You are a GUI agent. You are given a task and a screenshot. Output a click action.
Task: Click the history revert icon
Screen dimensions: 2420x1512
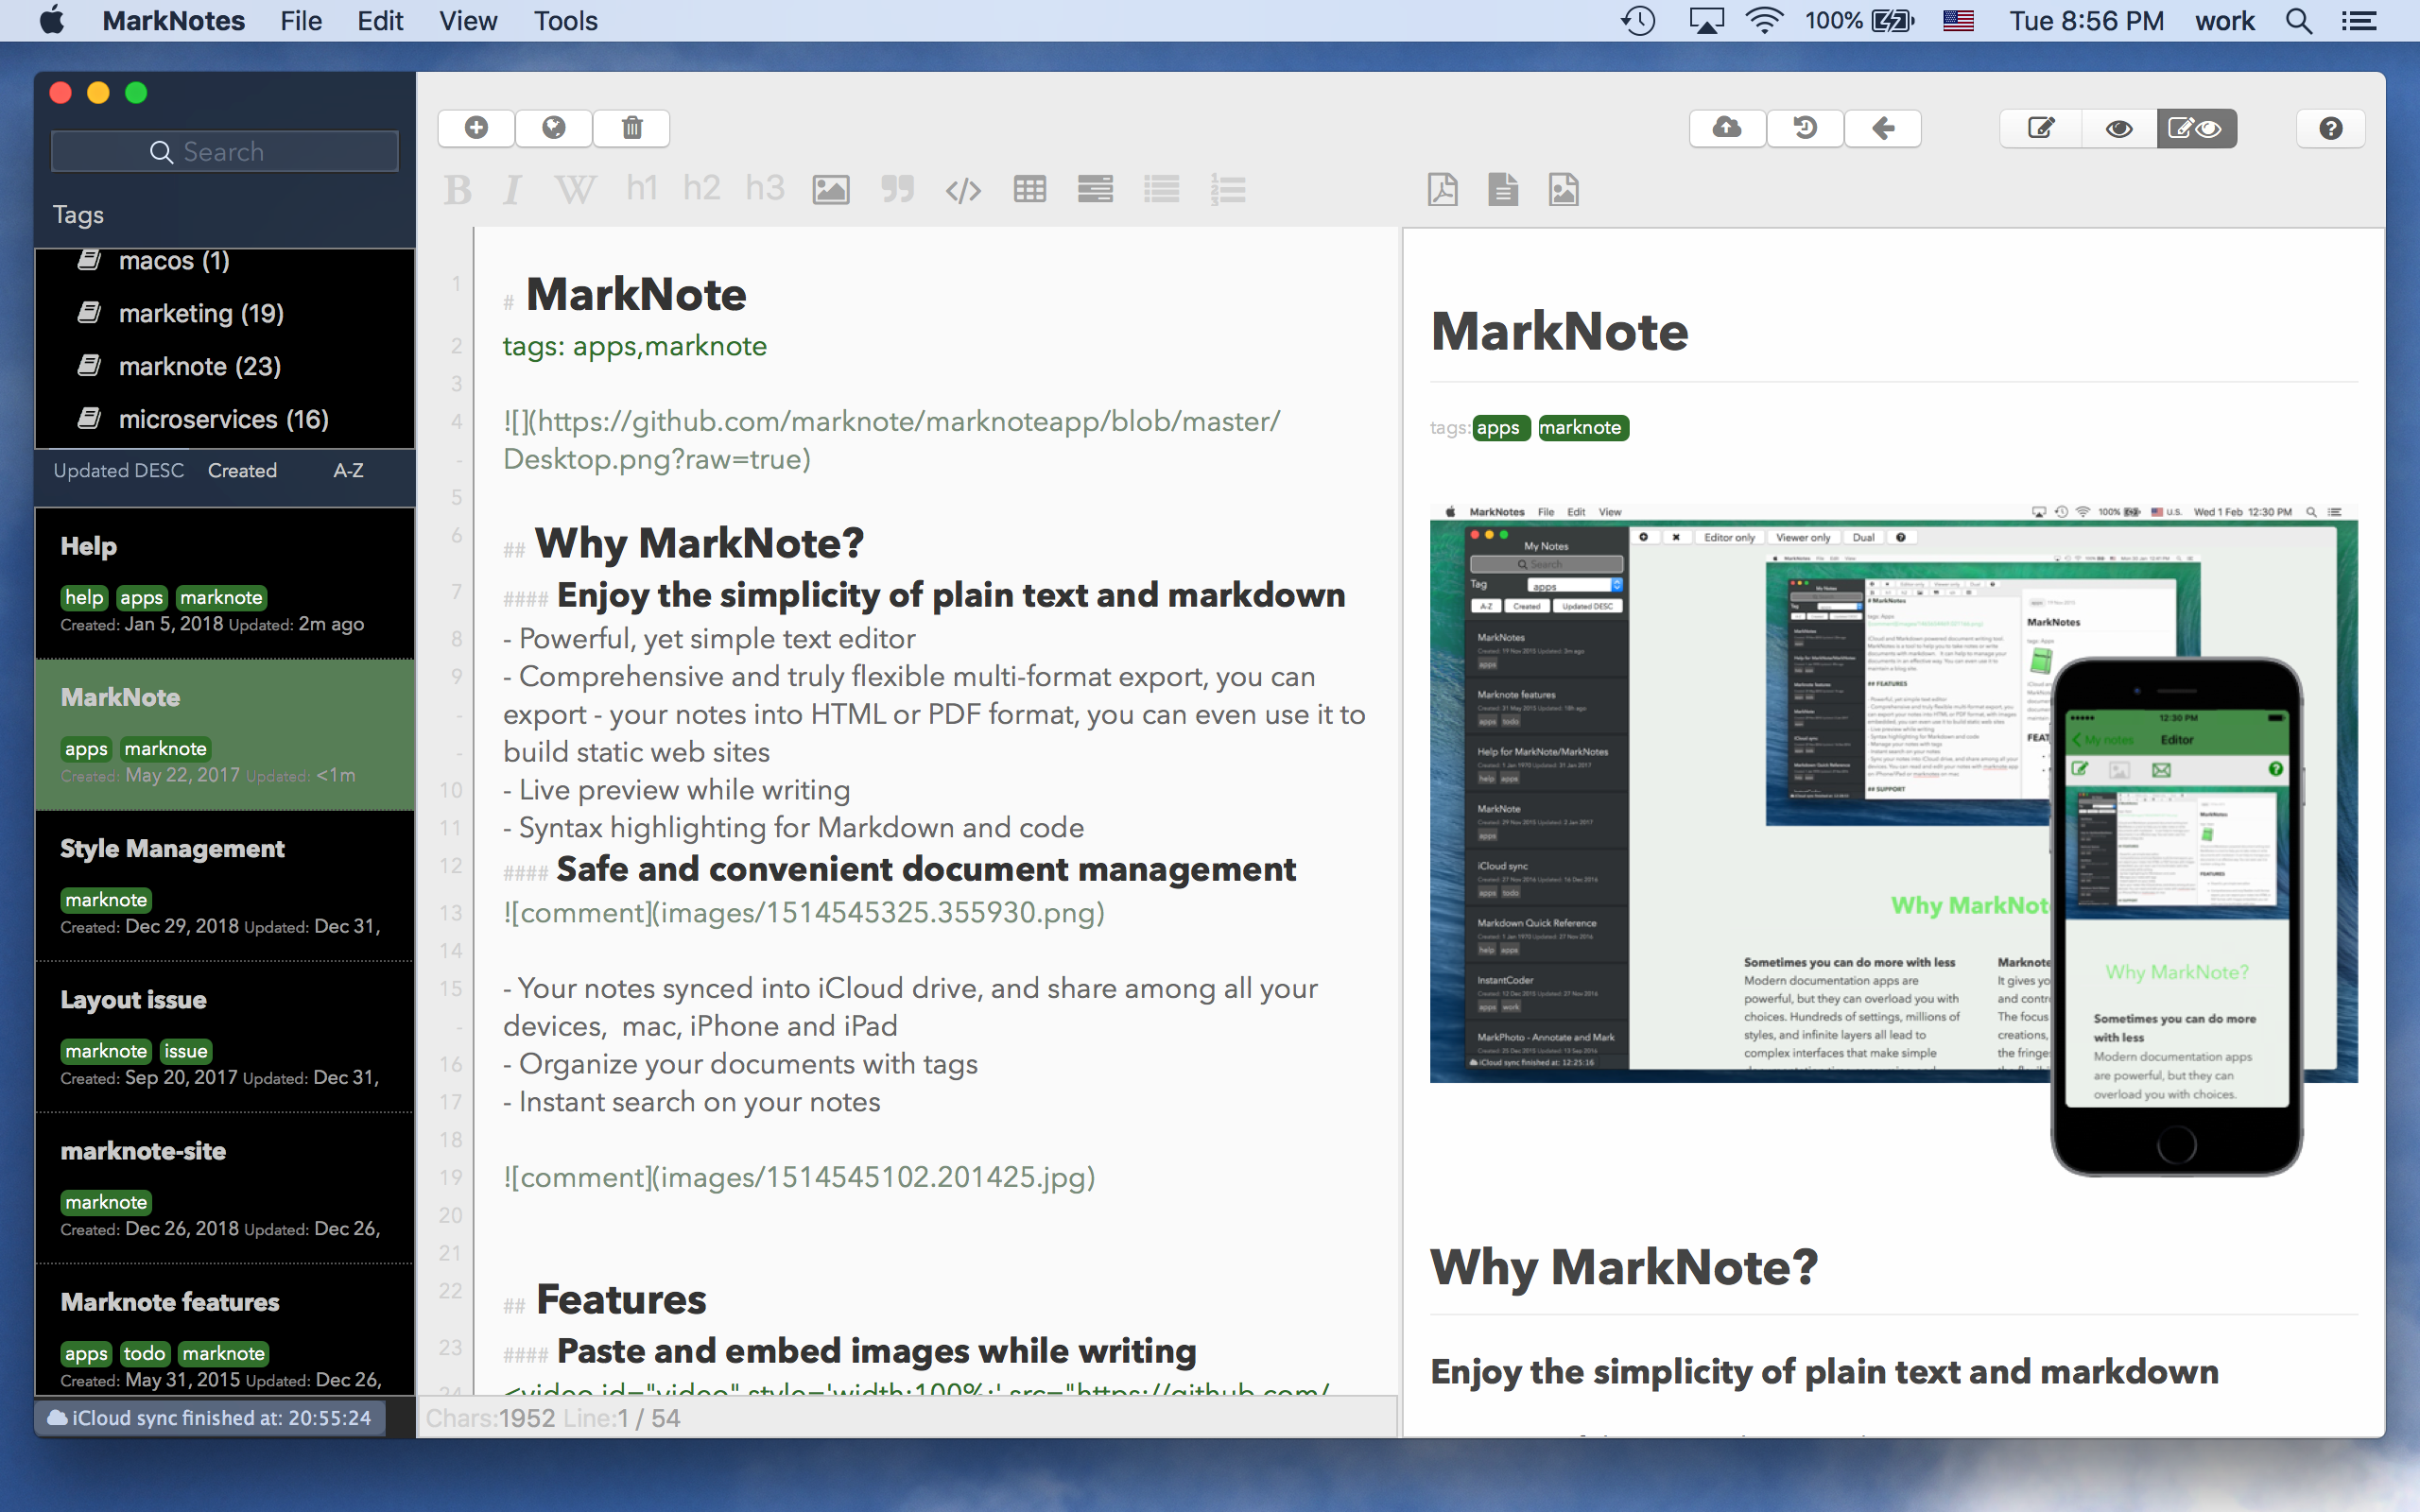1805,128
